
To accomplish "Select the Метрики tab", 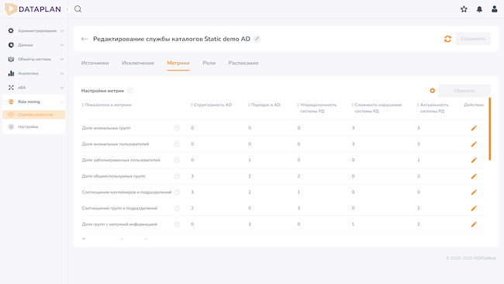I will pyautogui.click(x=178, y=63).
